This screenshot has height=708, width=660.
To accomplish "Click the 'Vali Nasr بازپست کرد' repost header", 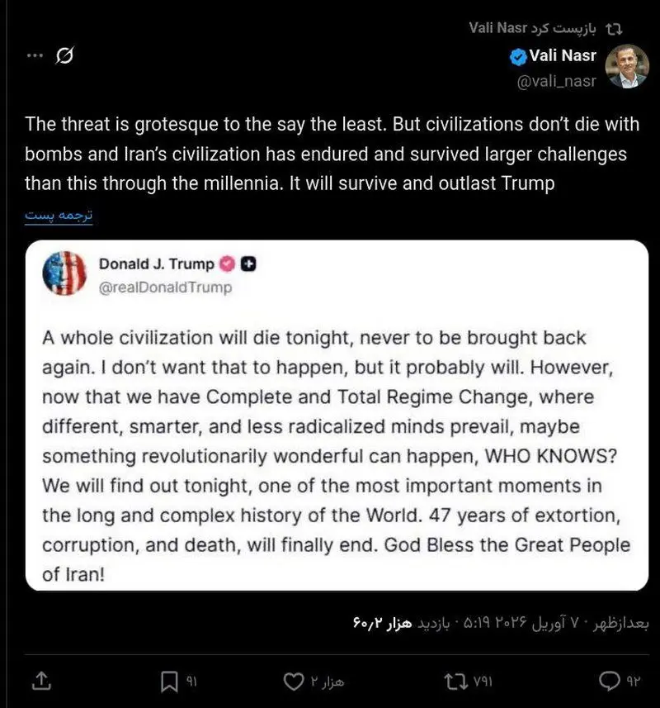I will pos(544,28).
